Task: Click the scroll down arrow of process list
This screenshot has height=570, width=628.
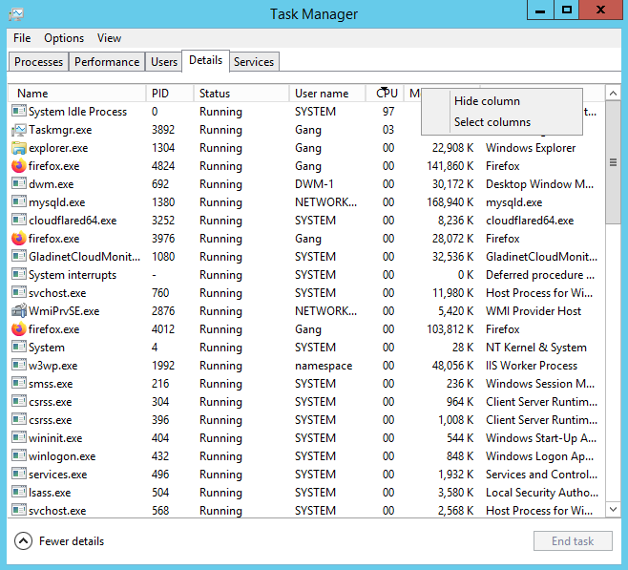Action: pos(613,510)
